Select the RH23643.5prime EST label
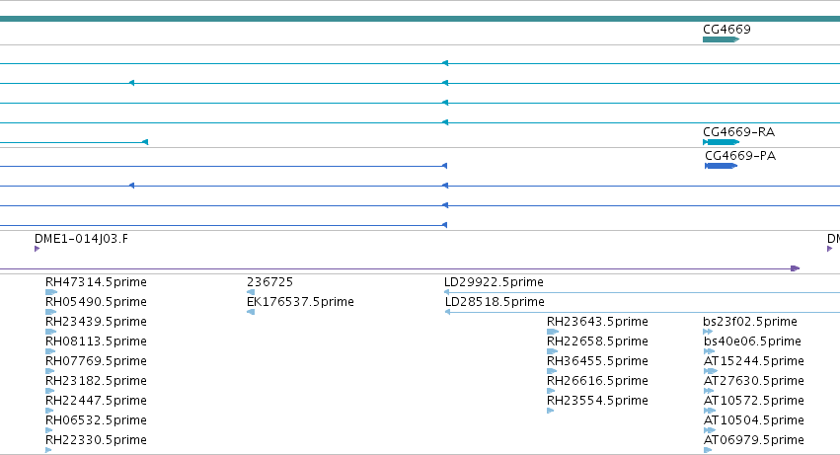Screen dimensions: 840x455 [x=597, y=322]
